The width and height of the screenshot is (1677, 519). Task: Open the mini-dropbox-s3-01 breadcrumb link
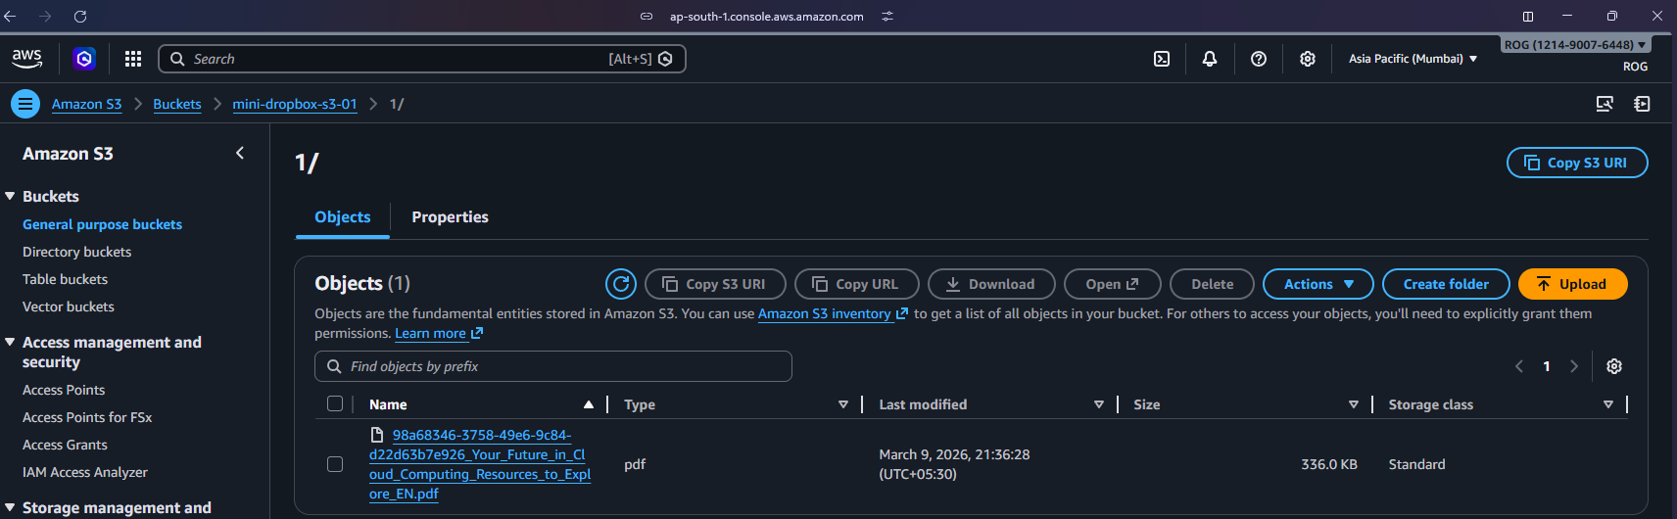[x=294, y=104]
